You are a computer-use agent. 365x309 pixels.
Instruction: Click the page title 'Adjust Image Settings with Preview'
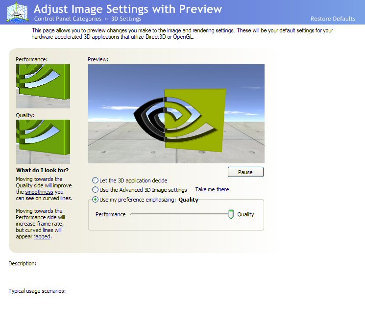tap(128, 9)
